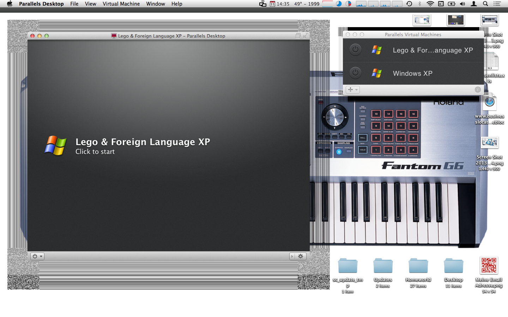This screenshot has width=508, height=317.
Task: Select the Homeworld folder on the desktop
Action: pos(418,266)
